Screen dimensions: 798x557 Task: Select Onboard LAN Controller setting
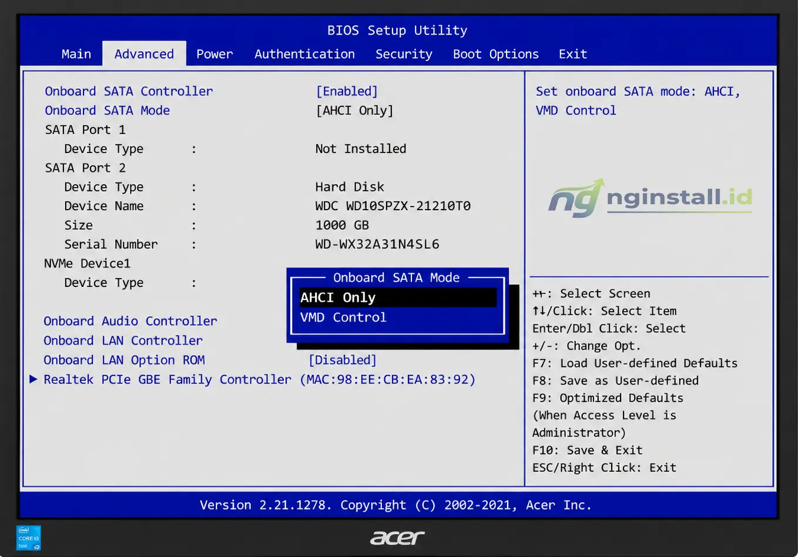tap(123, 340)
